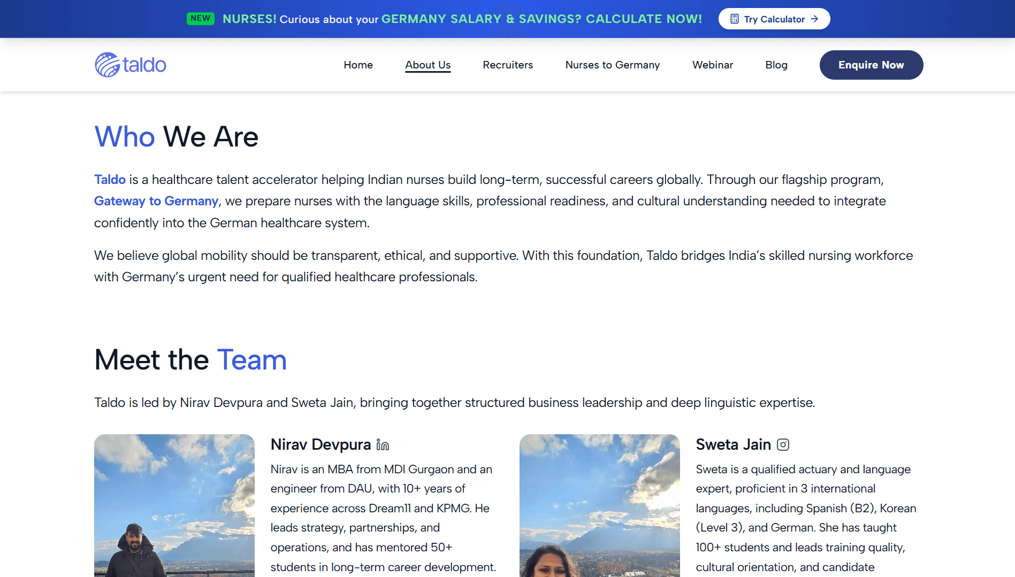The height and width of the screenshot is (577, 1015).
Task: Go to the Home page
Action: pyautogui.click(x=358, y=65)
